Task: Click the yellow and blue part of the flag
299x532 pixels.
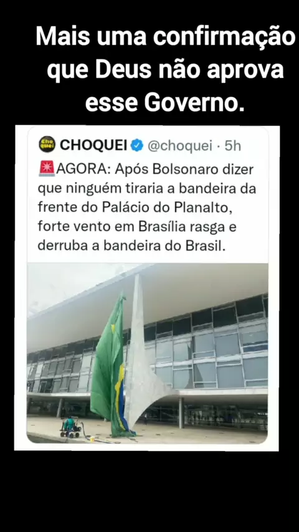Action: [120, 401]
